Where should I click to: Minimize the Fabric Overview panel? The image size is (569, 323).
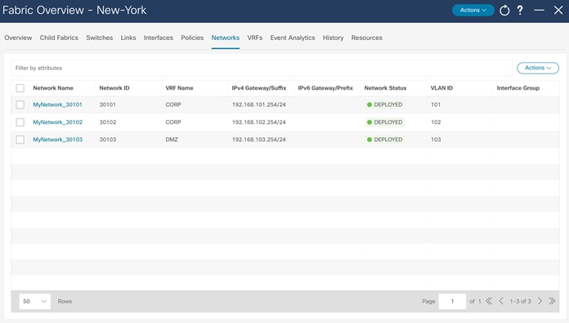pyautogui.click(x=540, y=10)
